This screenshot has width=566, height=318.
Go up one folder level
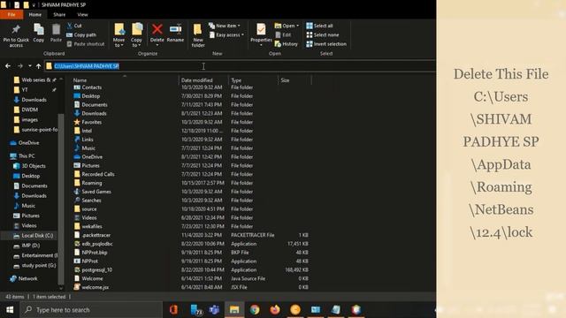(38, 66)
